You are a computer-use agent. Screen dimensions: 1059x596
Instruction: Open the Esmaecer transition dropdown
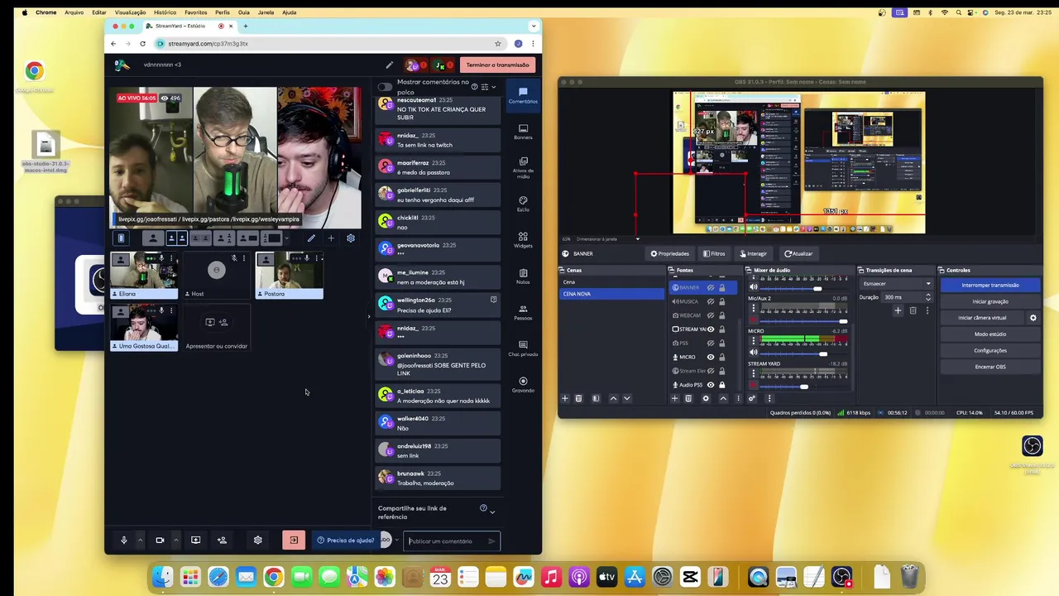coord(896,284)
